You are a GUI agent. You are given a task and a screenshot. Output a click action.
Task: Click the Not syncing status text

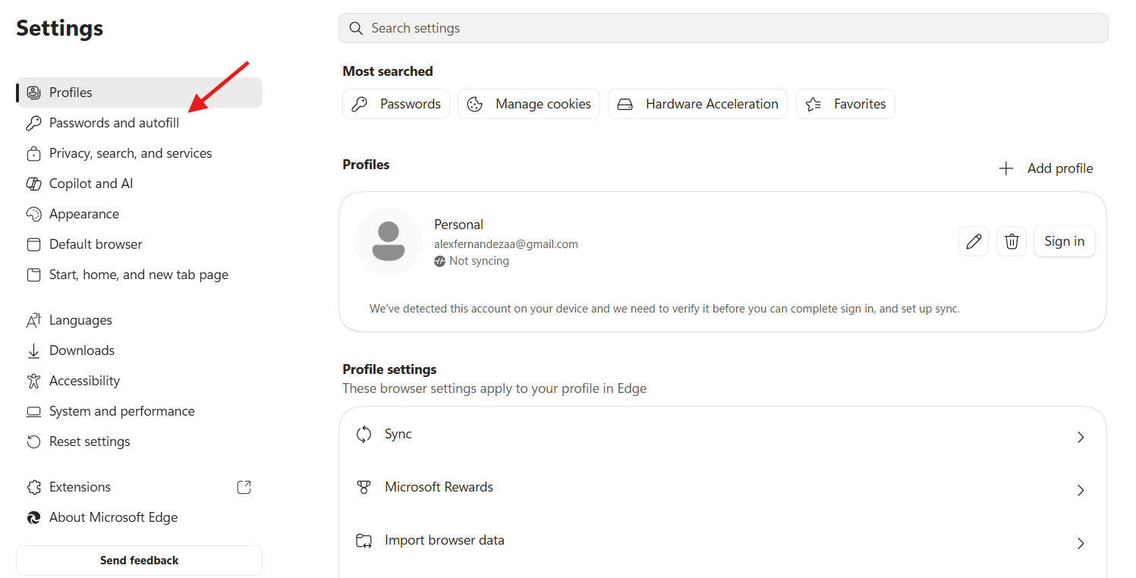click(x=479, y=261)
